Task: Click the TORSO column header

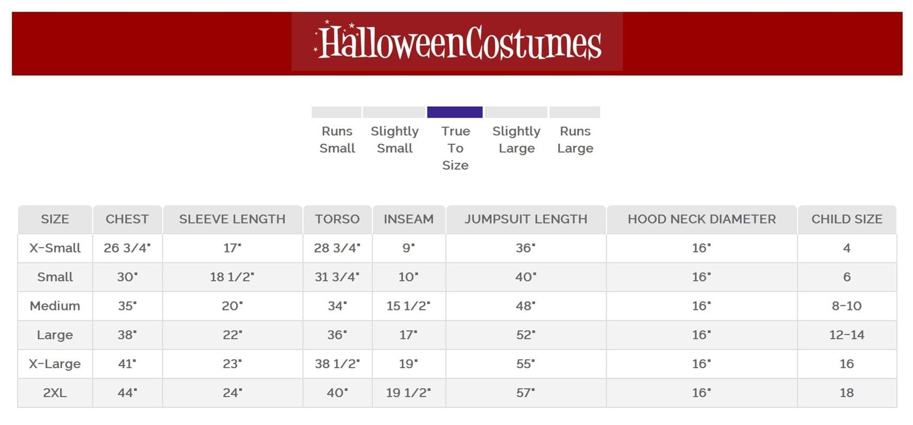Action: click(x=337, y=219)
